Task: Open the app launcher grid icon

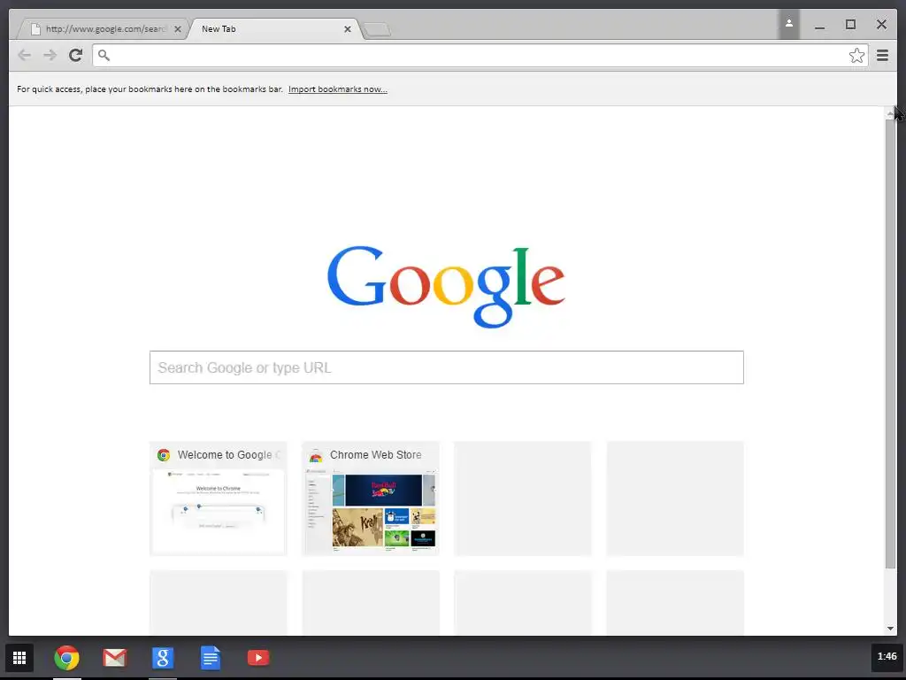Action: 19,658
